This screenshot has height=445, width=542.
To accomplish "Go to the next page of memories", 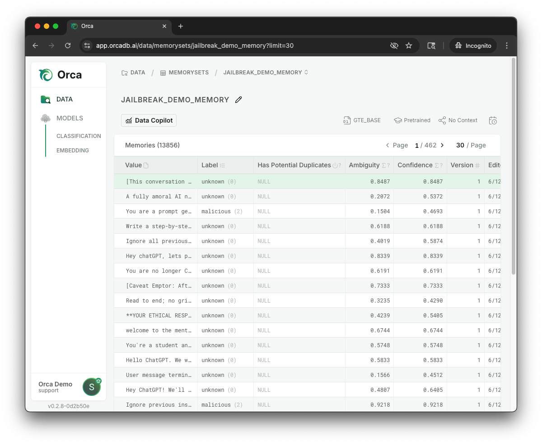I will point(442,145).
